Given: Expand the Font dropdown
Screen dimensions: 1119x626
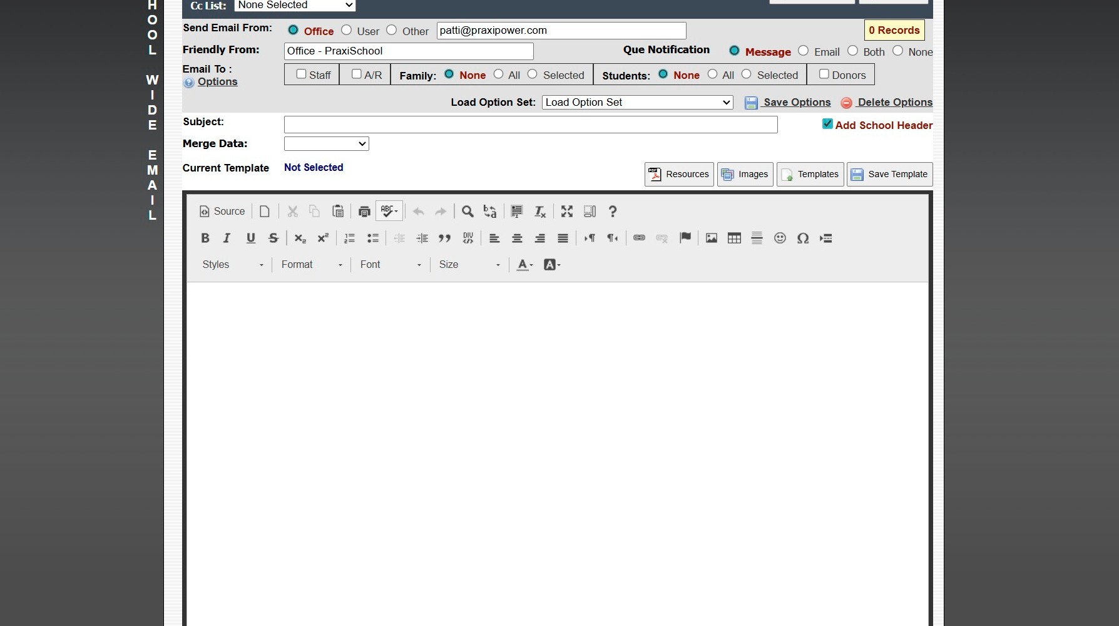Looking at the screenshot, I should click(390, 265).
